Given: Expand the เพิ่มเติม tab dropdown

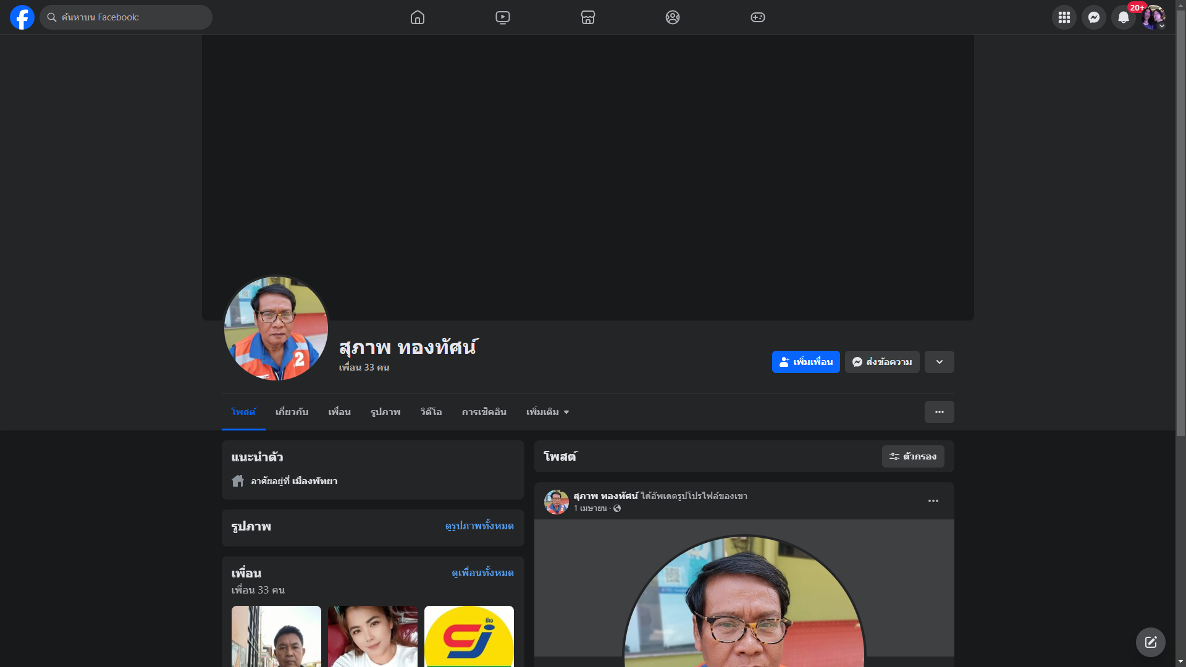Looking at the screenshot, I should tap(547, 412).
